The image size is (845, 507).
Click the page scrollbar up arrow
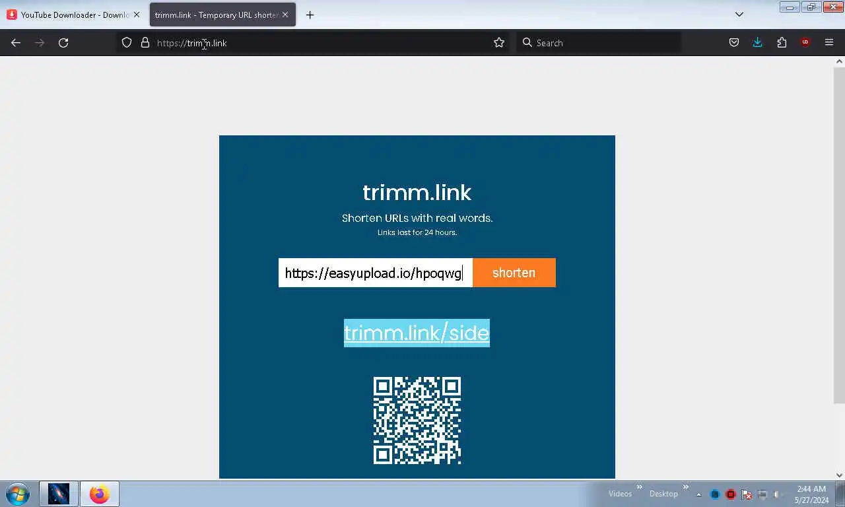tap(839, 61)
